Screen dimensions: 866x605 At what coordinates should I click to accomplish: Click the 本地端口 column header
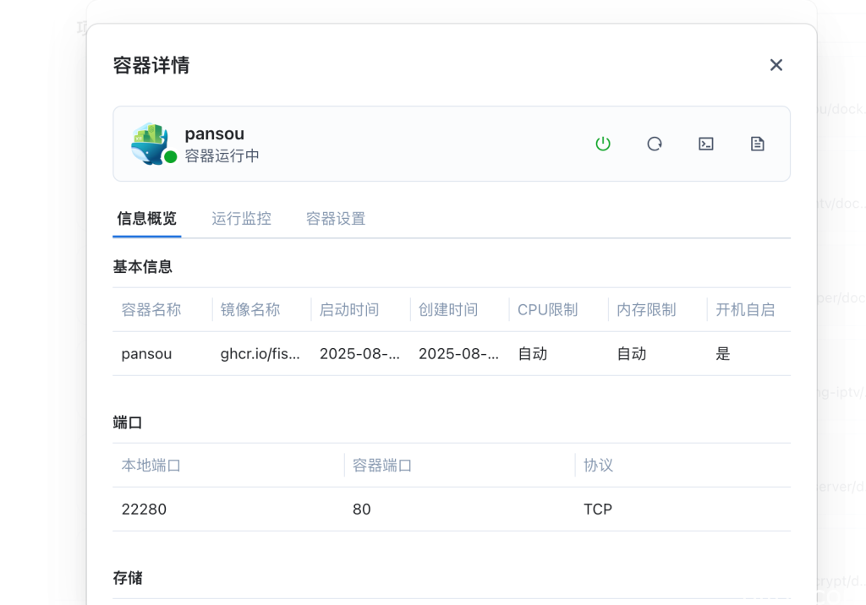[x=151, y=466]
